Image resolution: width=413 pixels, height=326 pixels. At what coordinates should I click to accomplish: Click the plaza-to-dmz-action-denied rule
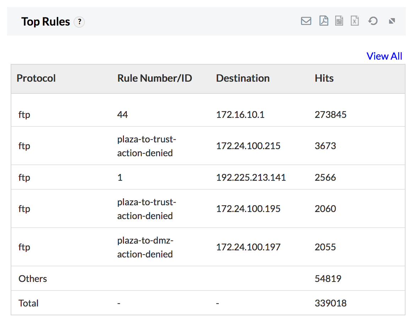[x=145, y=247]
